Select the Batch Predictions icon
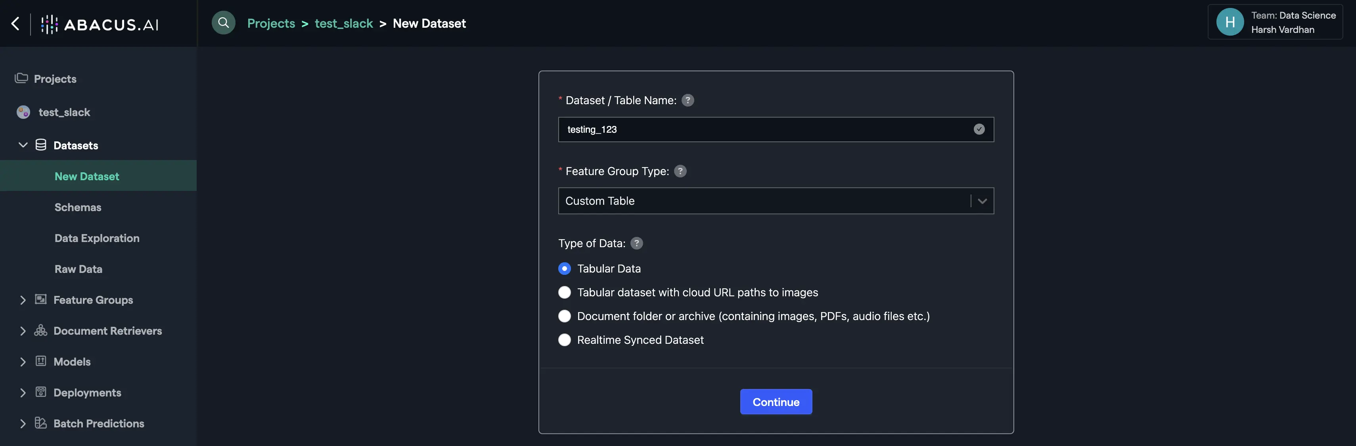 [40, 423]
